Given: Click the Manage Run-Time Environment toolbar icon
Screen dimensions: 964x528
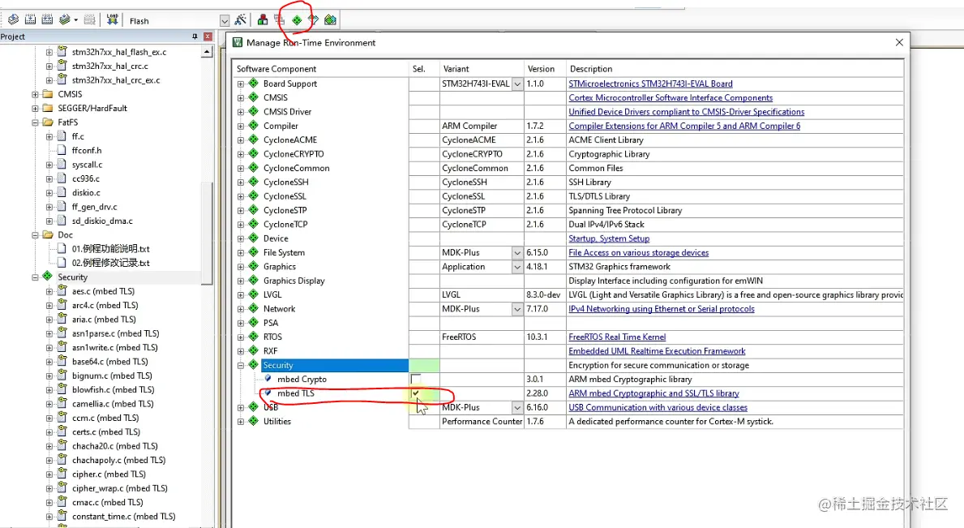Looking at the screenshot, I should coord(297,20).
